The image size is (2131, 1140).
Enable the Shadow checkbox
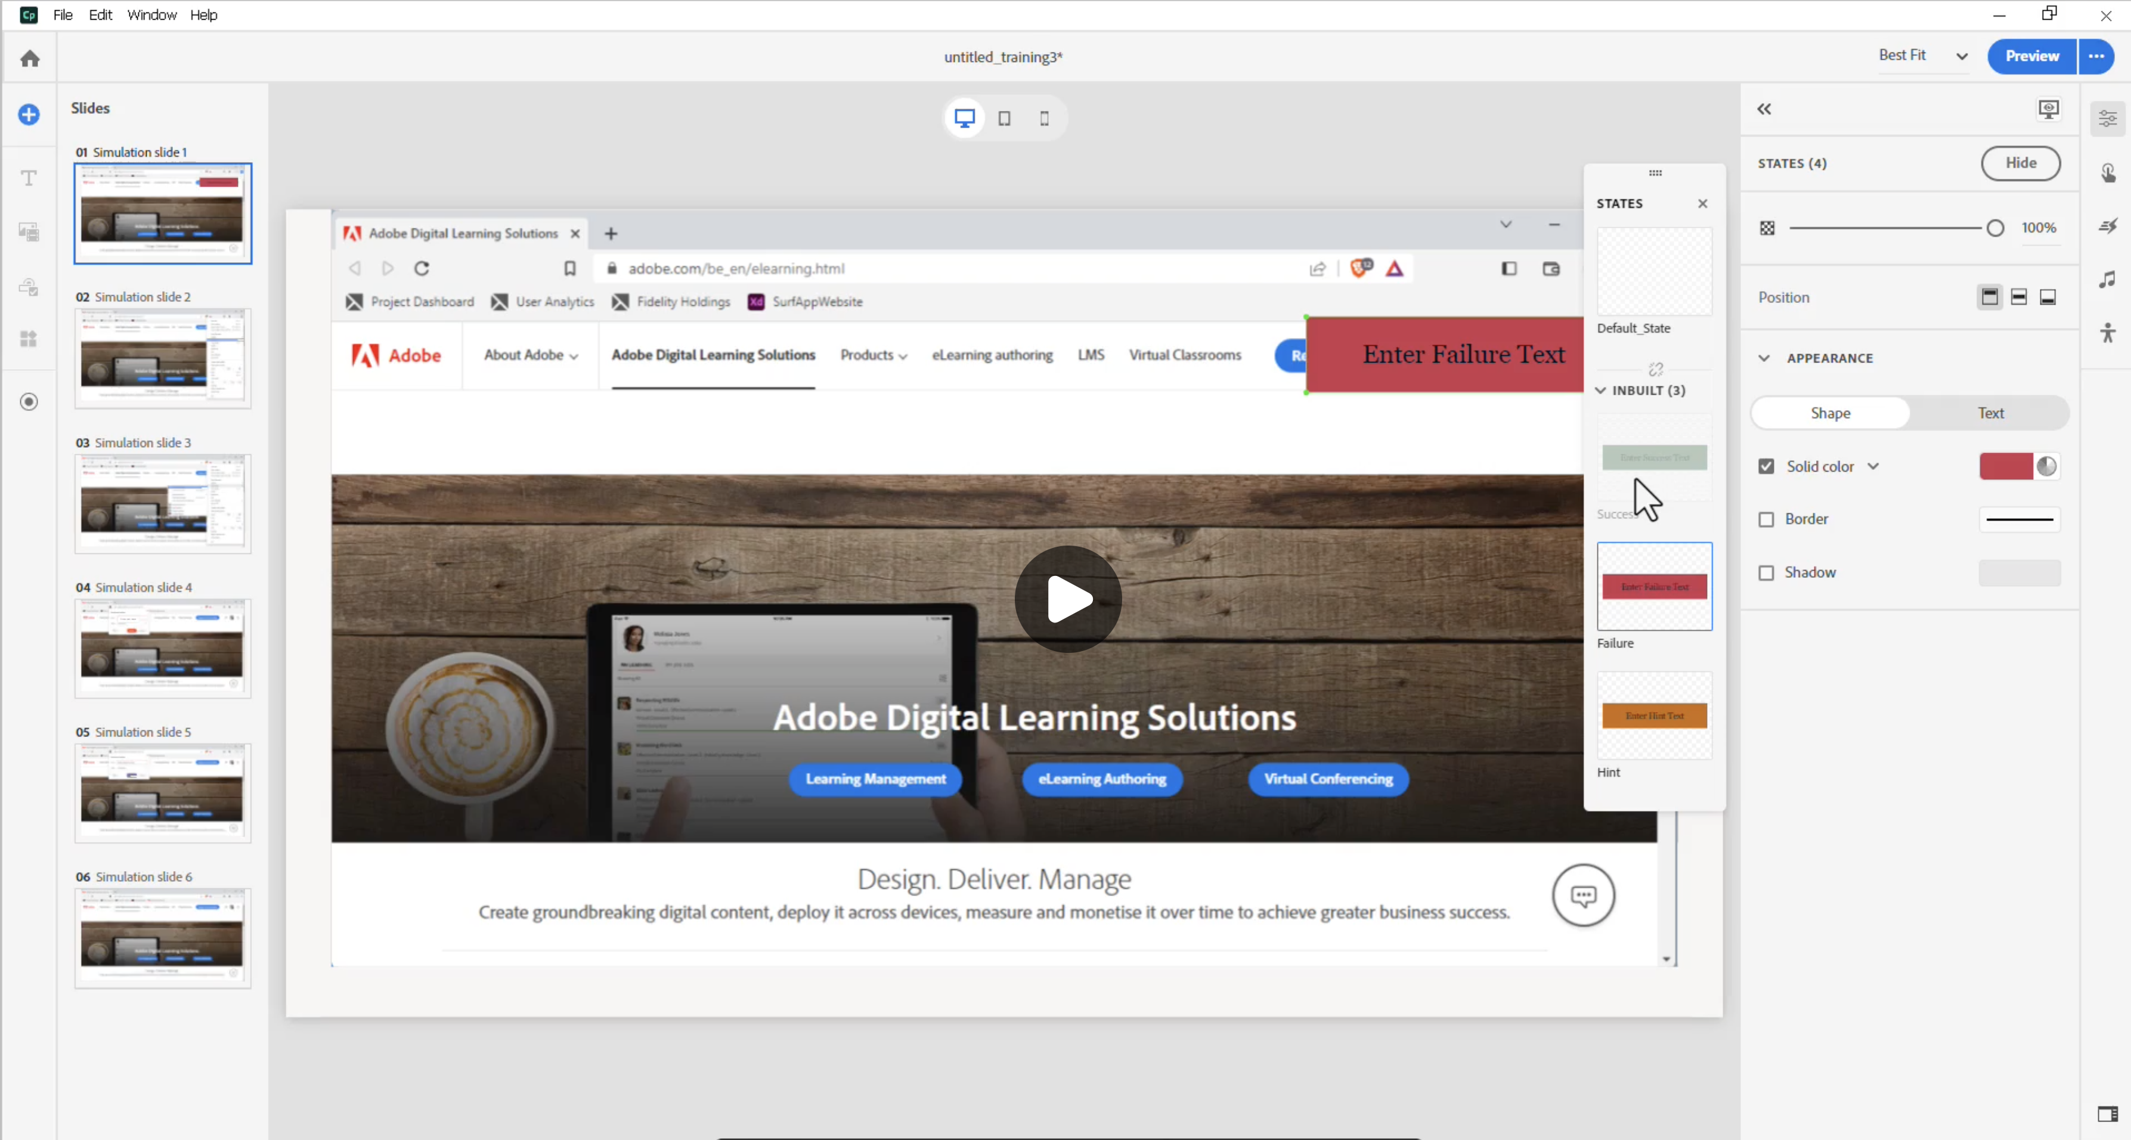pos(1766,572)
